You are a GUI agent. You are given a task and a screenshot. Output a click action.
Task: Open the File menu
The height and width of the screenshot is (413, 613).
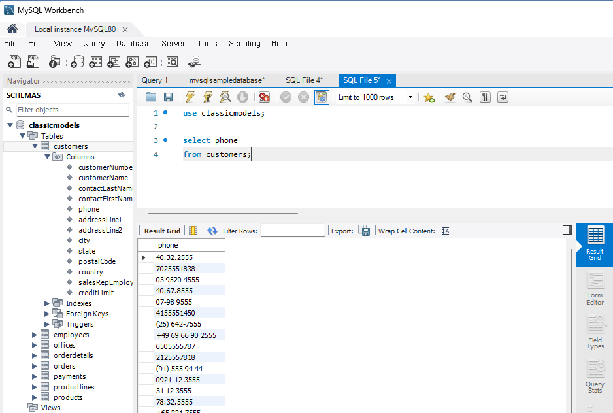point(10,43)
